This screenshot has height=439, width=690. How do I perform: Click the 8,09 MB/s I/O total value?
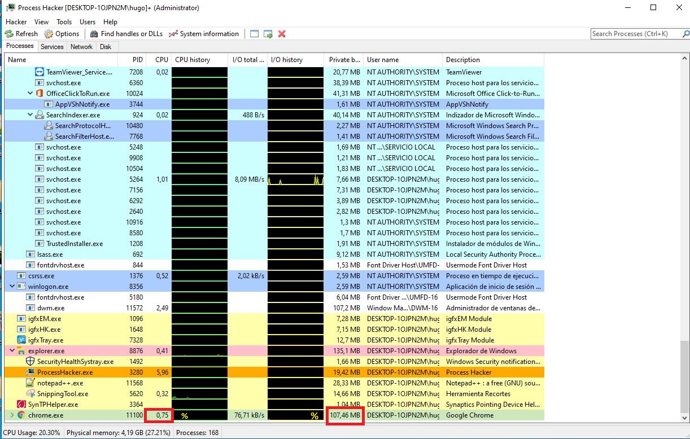point(250,179)
